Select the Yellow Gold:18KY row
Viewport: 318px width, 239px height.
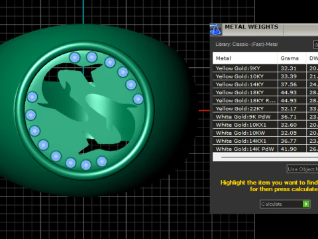coord(265,92)
